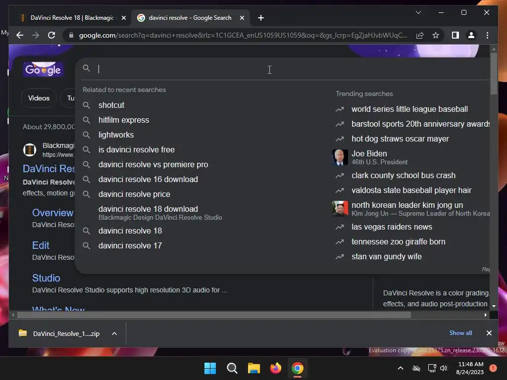Open the Edit sitelink
Image resolution: width=507 pixels, height=380 pixels.
[x=41, y=245]
